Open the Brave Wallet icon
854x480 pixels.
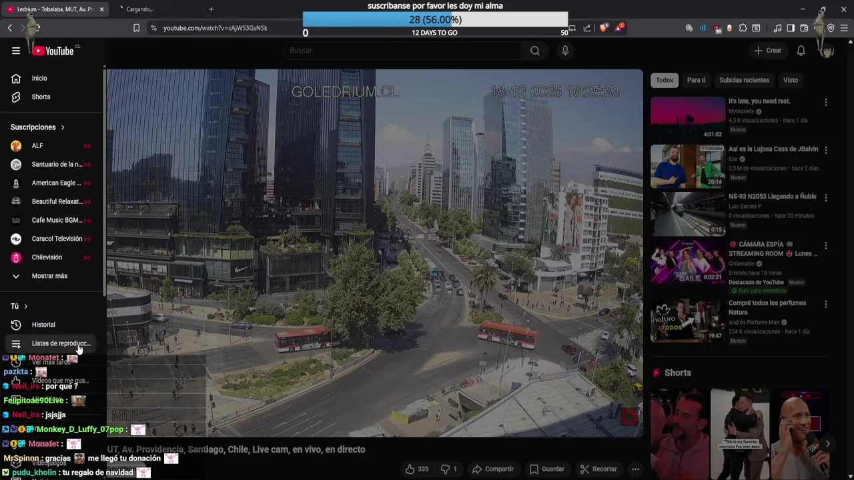point(804,28)
